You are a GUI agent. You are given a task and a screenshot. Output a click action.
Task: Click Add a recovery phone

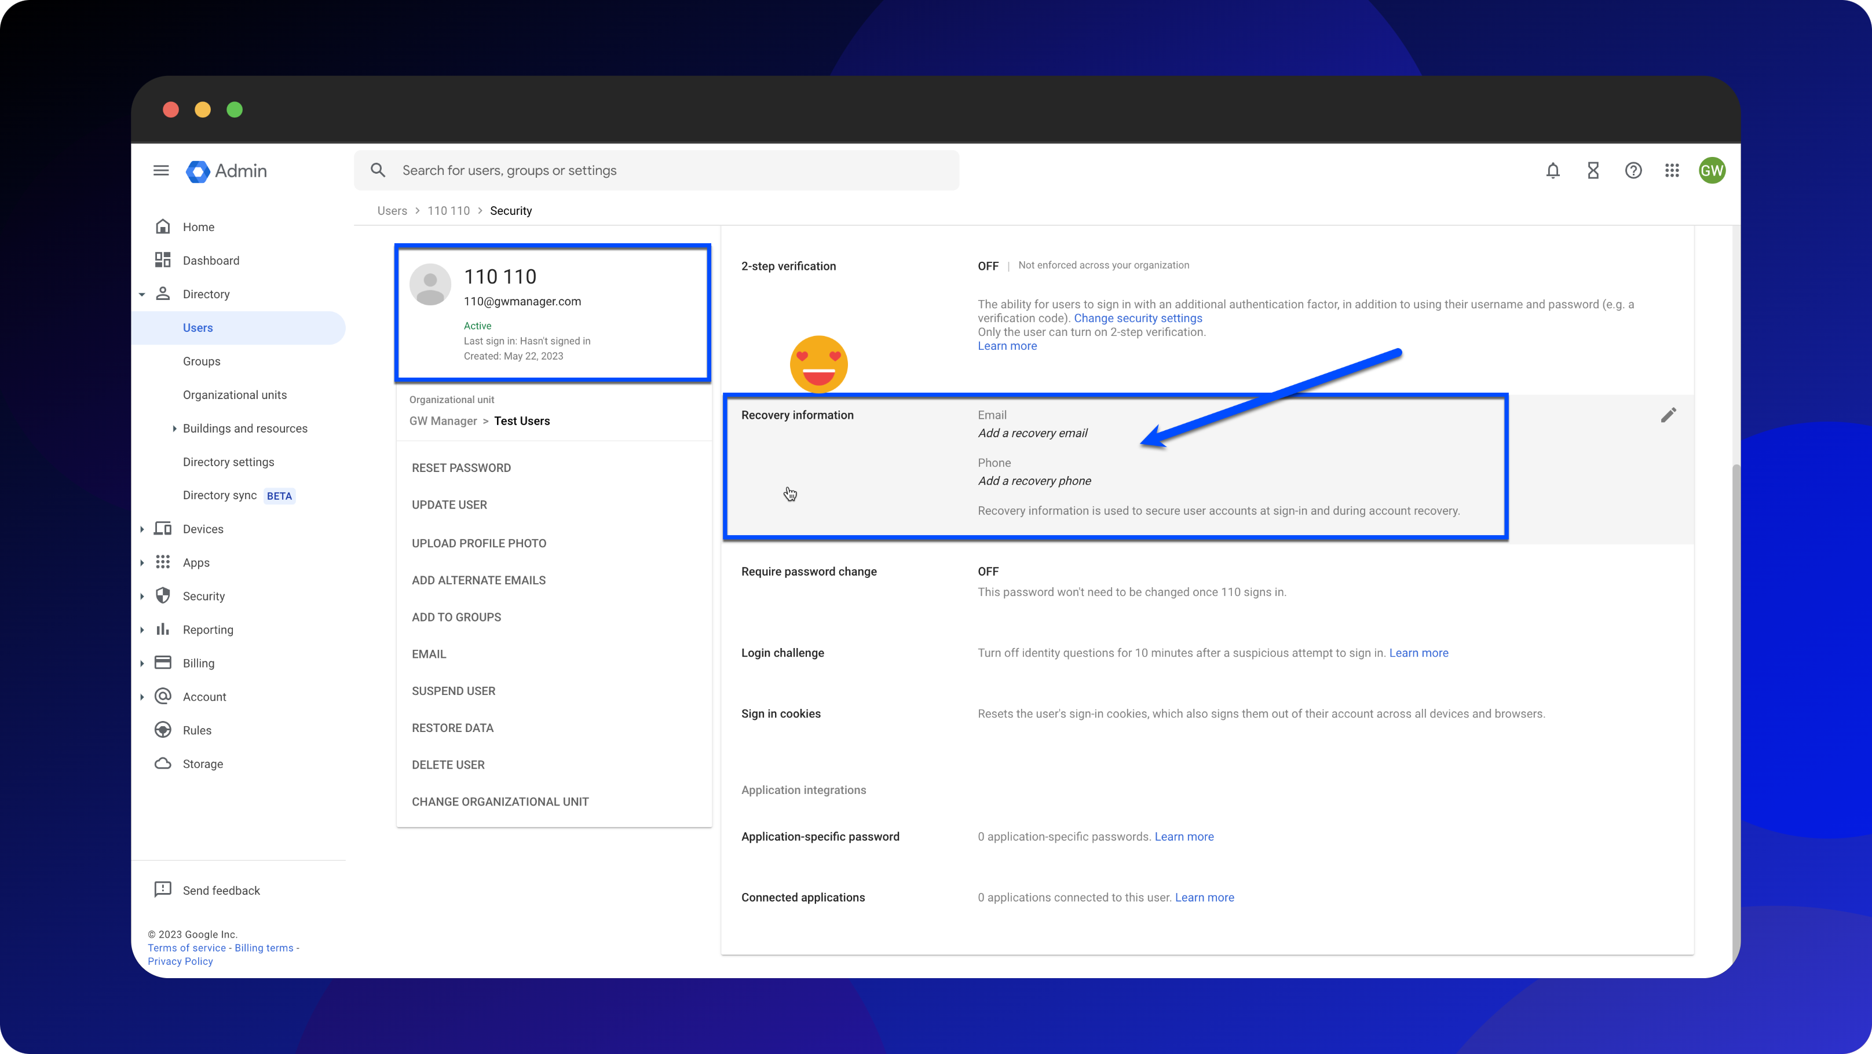1034,481
